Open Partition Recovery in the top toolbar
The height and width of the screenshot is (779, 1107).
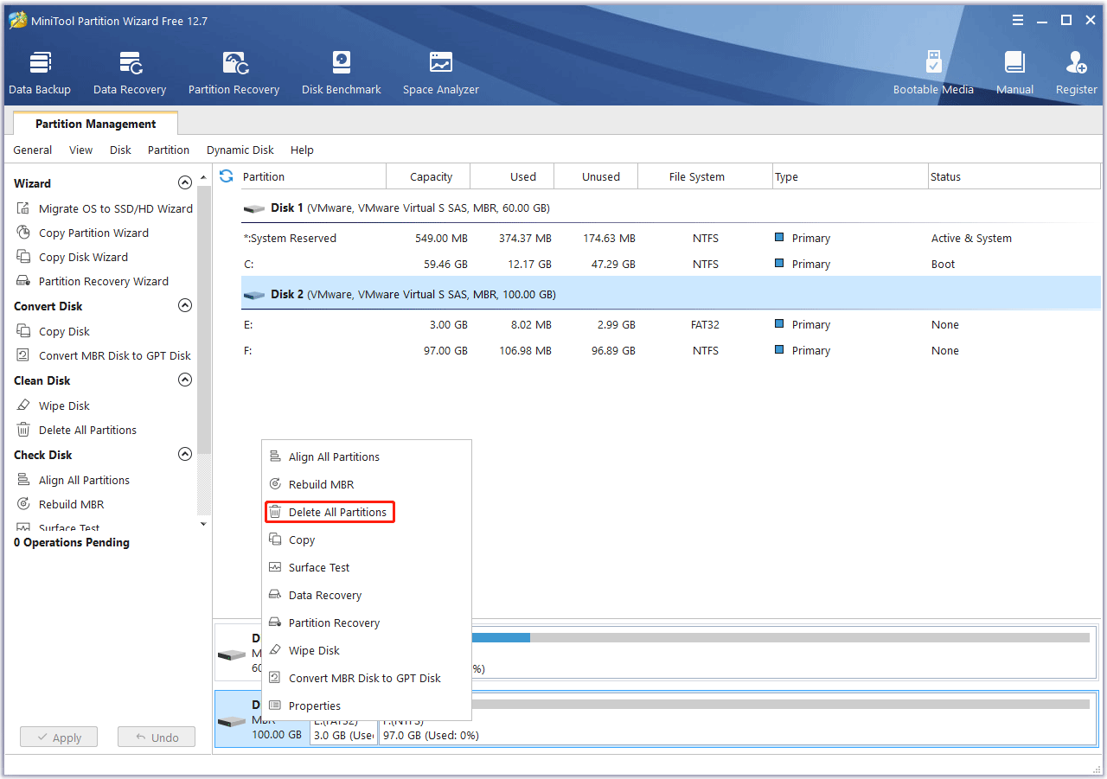[x=234, y=73]
